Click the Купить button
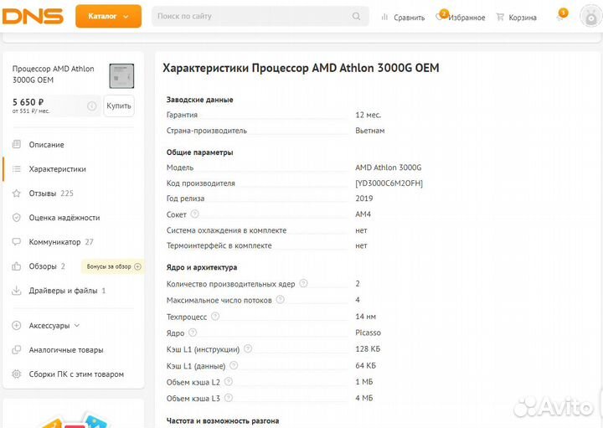The height and width of the screenshot is (428, 603). tap(119, 106)
